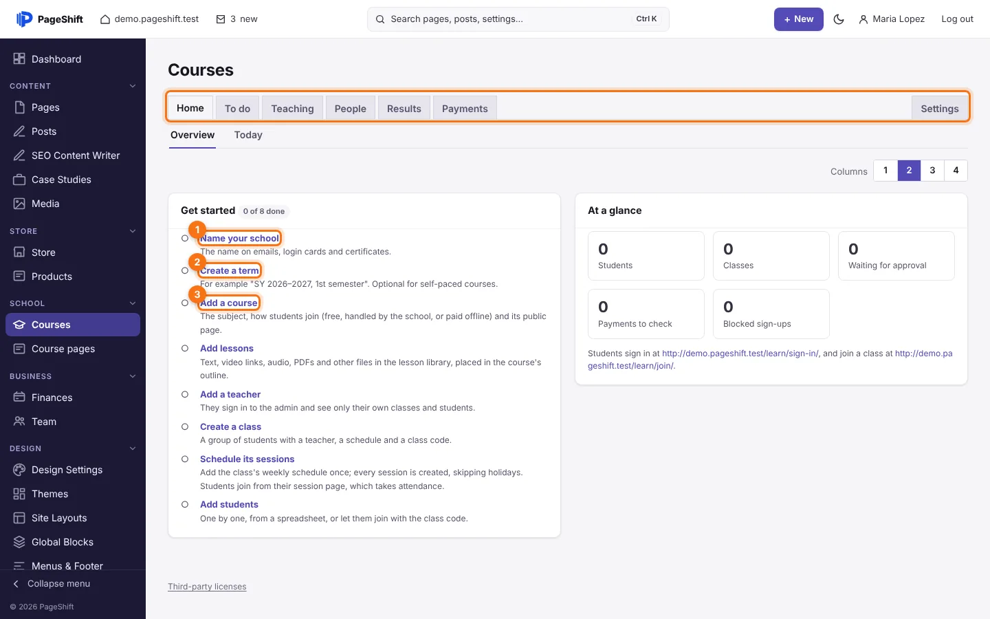Viewport: 990px width, 619px height.
Task: Focus the search pages, posts, settings field
Action: [518, 19]
